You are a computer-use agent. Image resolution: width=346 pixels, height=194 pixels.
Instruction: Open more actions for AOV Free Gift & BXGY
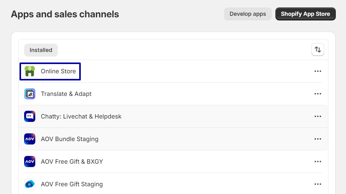tap(318, 162)
